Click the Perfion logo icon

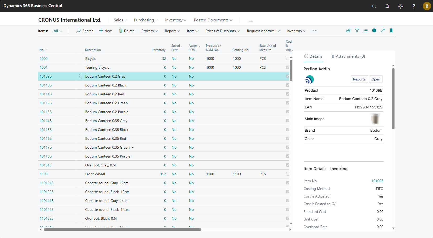[x=309, y=79]
